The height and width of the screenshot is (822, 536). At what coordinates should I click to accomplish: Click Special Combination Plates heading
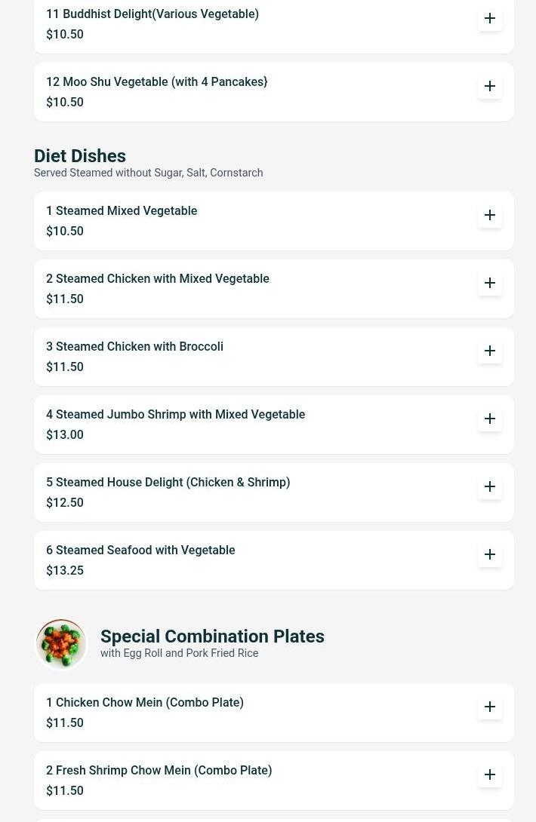[212, 636]
